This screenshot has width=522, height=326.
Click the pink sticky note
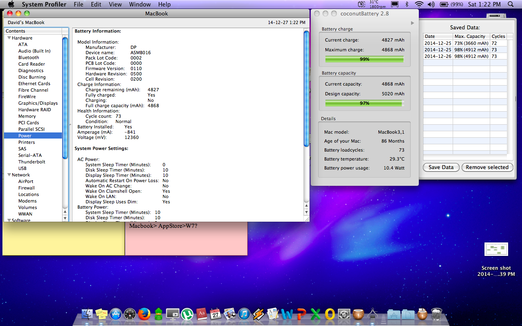(x=186, y=238)
